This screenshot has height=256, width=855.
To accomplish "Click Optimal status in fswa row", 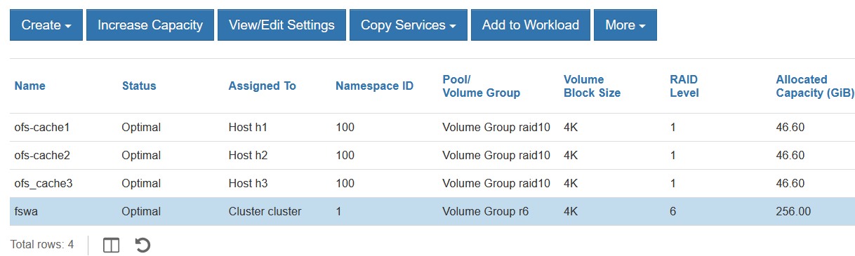I will [x=141, y=211].
